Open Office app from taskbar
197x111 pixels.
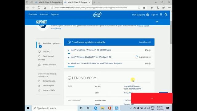coord(110,108)
